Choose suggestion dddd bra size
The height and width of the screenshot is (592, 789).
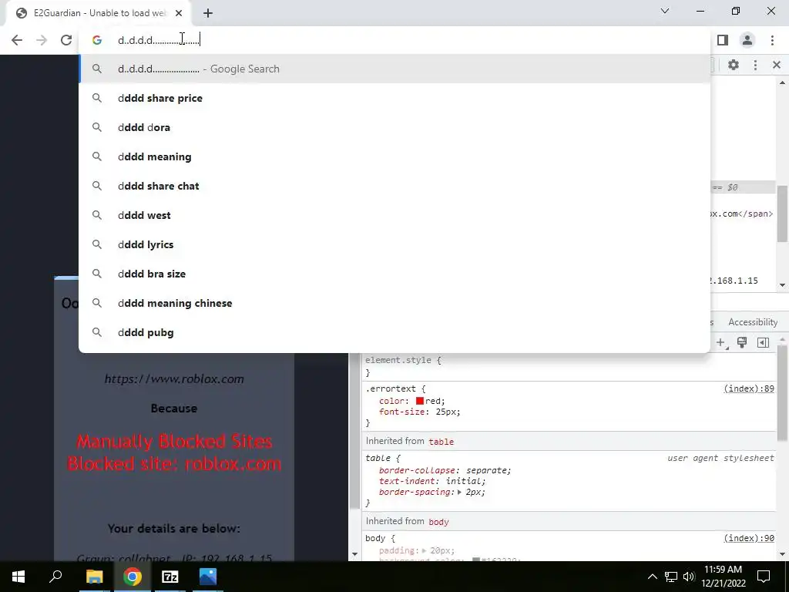(x=394, y=274)
